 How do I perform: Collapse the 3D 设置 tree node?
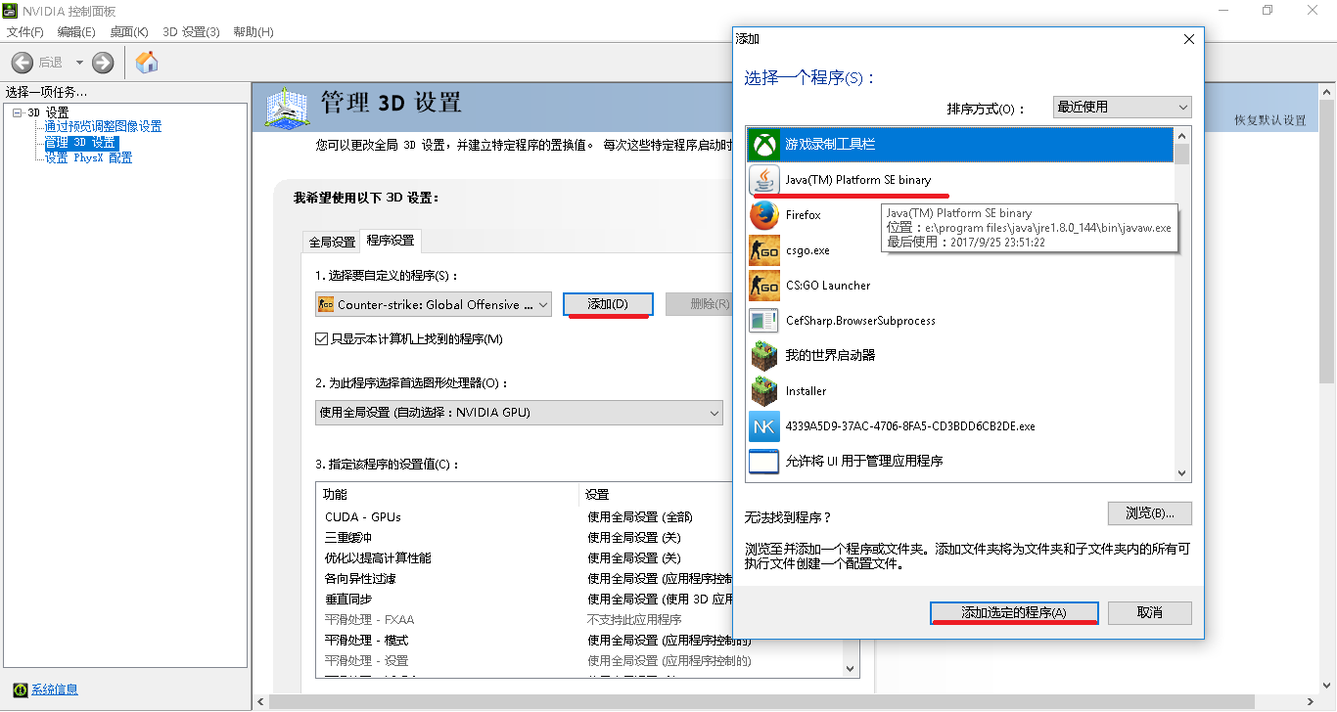[17, 112]
